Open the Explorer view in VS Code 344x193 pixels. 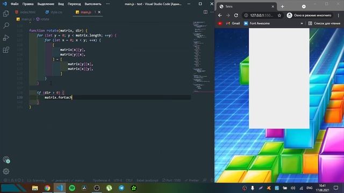(x=6, y=13)
